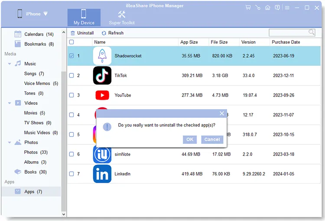Click the LinkedIn app icon
Image resolution: width=325 pixels, height=221 pixels.
pyautogui.click(x=102, y=174)
